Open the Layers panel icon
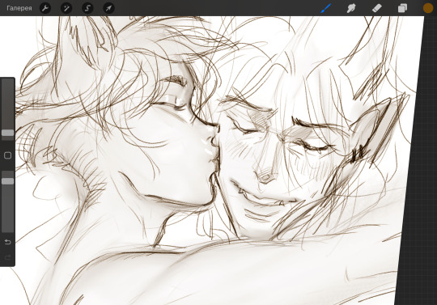Viewport: 437px width, 305px height. (402, 8)
